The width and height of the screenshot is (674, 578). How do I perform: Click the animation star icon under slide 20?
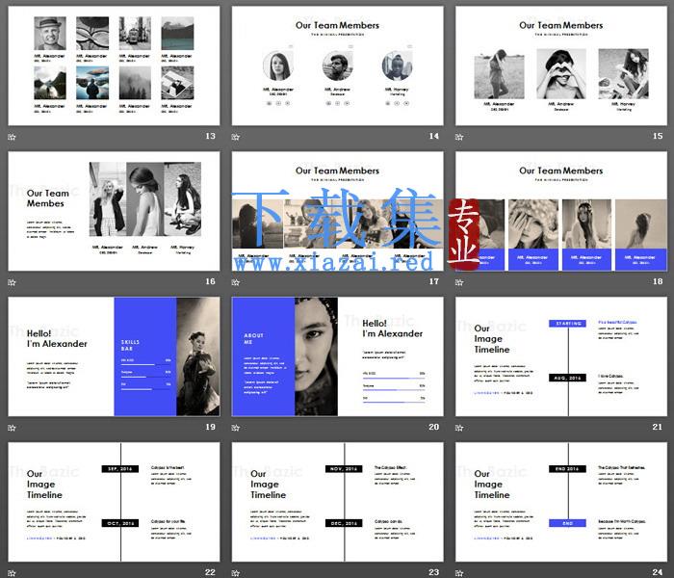coord(236,428)
